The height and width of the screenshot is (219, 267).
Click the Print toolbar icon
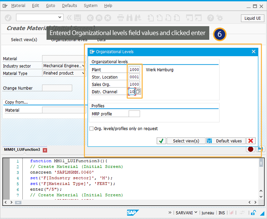(x=121, y=18)
